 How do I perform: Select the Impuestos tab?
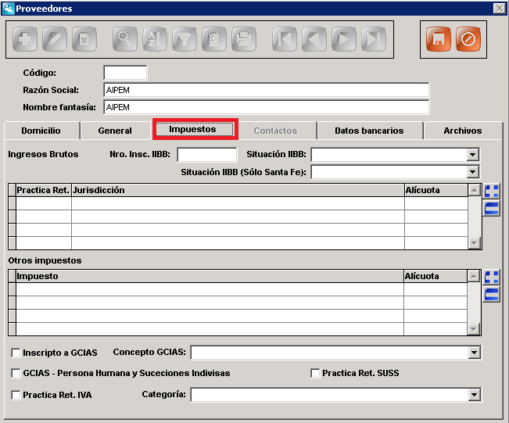(x=195, y=129)
